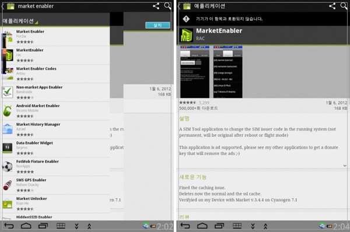Image resolution: width=350 pixels, height=232 pixels.
Task: Tap the screenshot grid icon on right bar
Action: 237,226
